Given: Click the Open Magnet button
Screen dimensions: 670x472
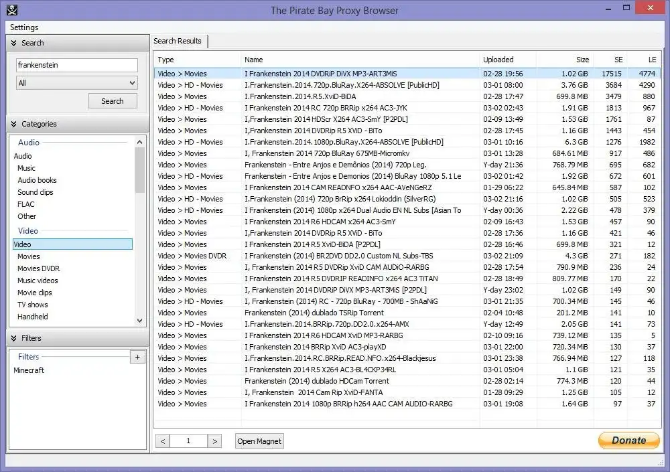Looking at the screenshot, I should coord(259,441).
